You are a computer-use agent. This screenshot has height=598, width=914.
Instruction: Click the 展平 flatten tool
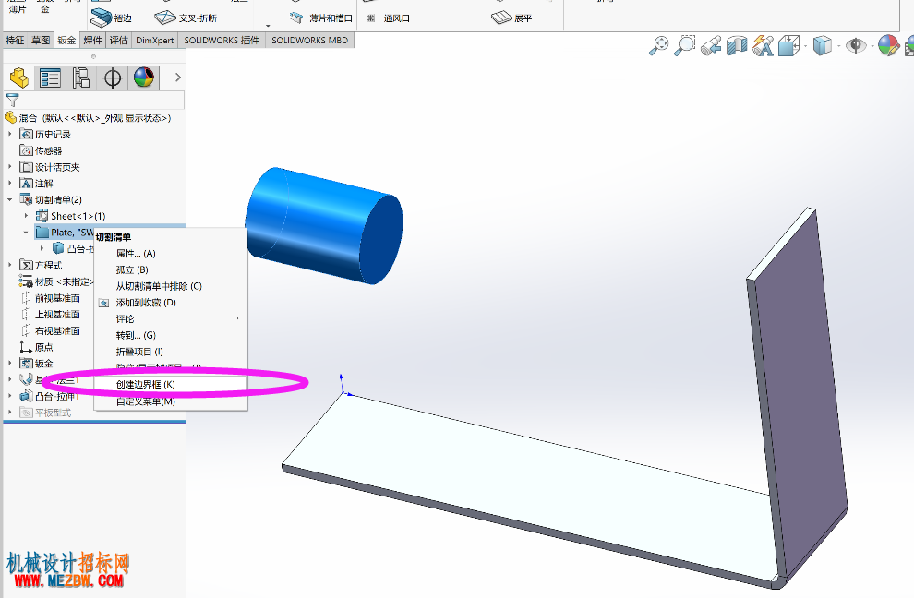tap(511, 18)
